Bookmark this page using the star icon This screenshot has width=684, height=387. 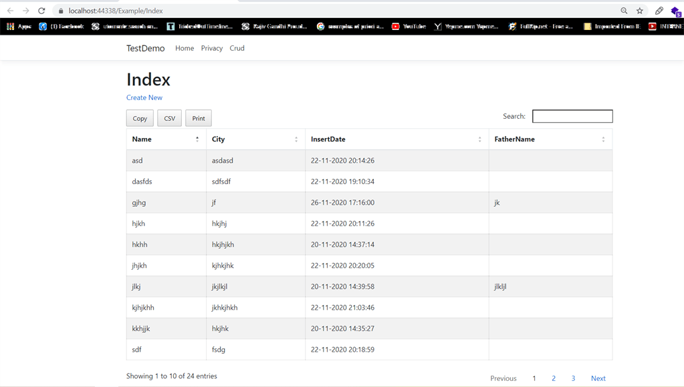coord(638,11)
